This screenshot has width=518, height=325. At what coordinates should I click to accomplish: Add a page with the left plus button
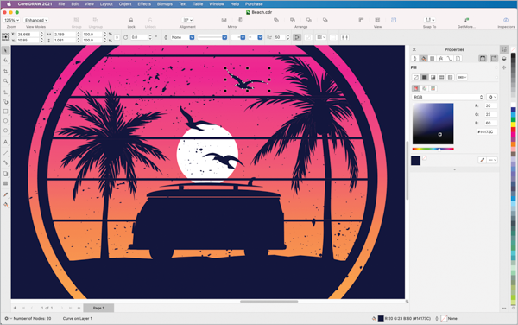pos(15,308)
